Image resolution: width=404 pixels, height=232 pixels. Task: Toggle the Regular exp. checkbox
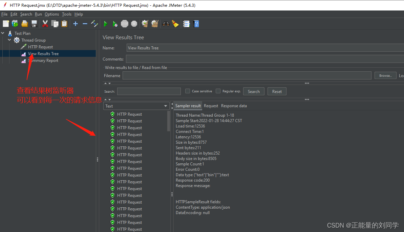[x=218, y=91]
